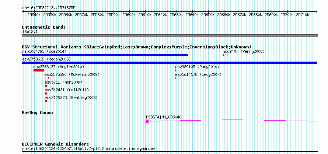The image size is (328, 154).
Task: Click the 25700k ruler position
Action: click(287, 15)
